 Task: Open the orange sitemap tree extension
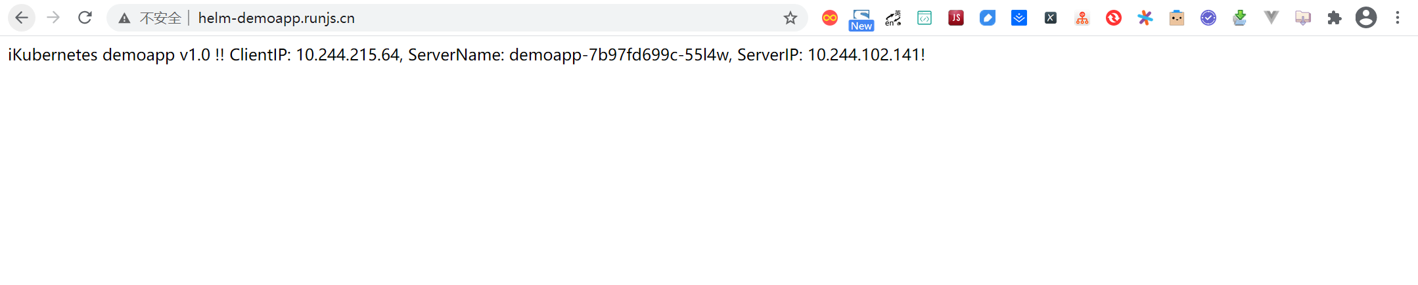tap(1082, 18)
